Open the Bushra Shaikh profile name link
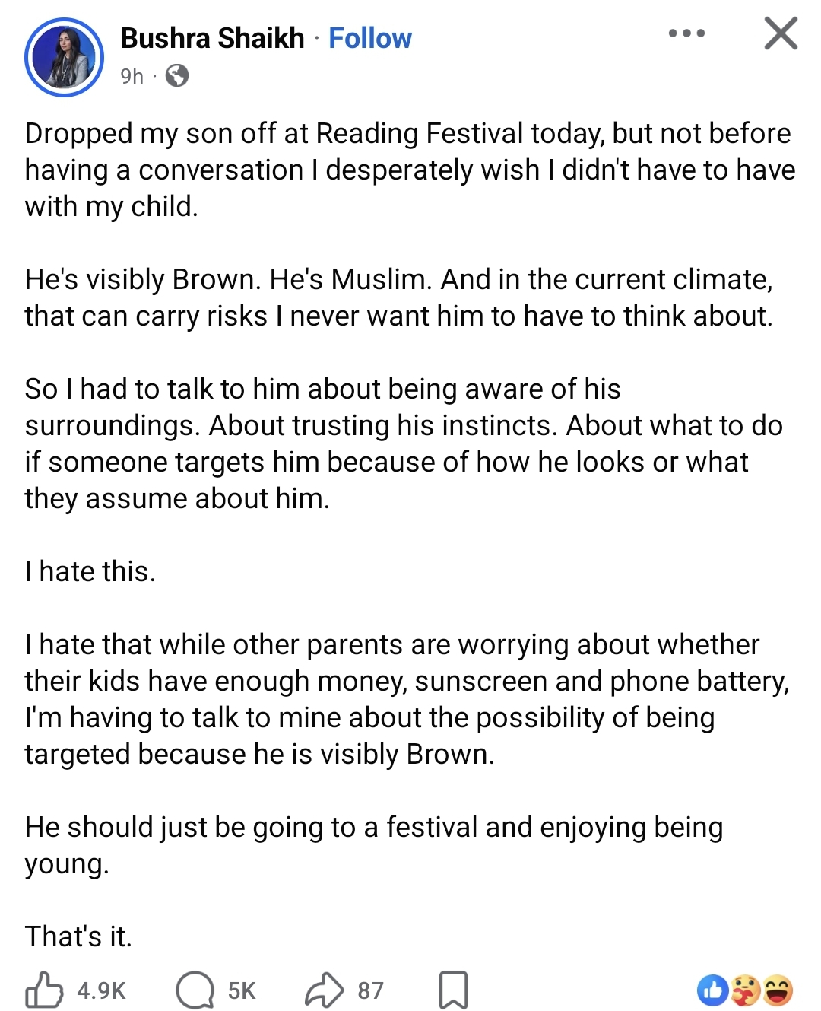This screenshot has width=821, height=1011. (x=212, y=38)
